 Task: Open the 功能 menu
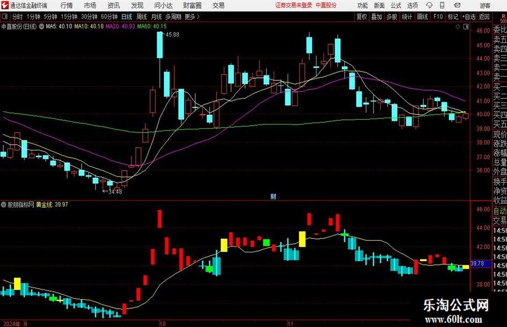click(x=363, y=5)
